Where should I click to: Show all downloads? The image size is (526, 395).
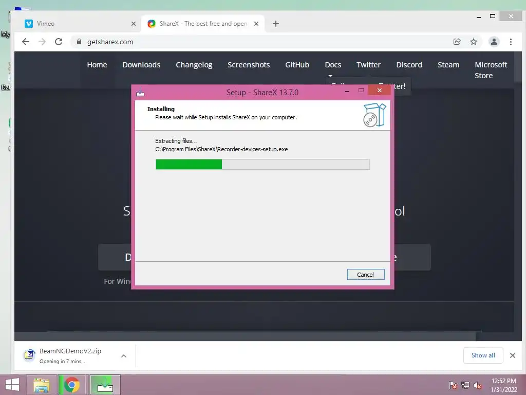(x=483, y=355)
